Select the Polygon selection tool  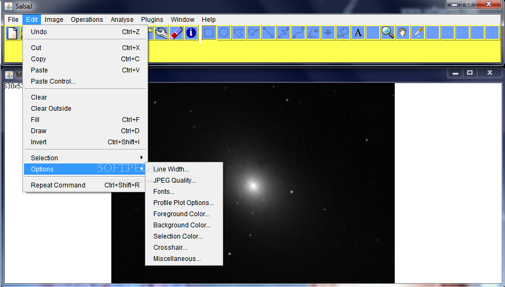tap(239, 33)
